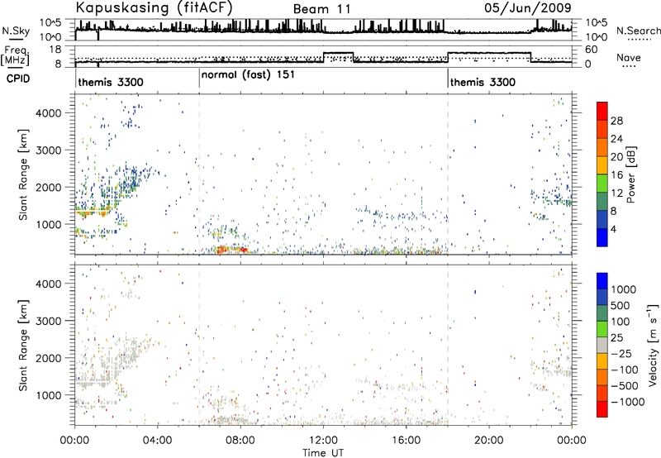Pick the dark blue top Velocity color segment
The width and height of the screenshot is (661, 458).
coord(602,281)
